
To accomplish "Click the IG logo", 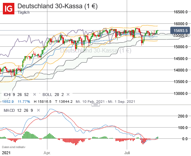I will pos(9,9).
